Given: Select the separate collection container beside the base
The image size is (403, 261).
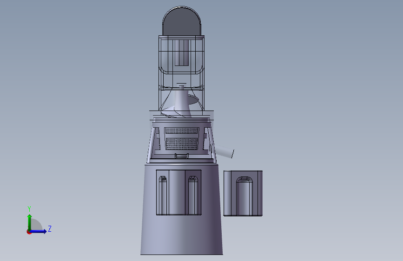Looking at the screenshot, I should [243, 193].
